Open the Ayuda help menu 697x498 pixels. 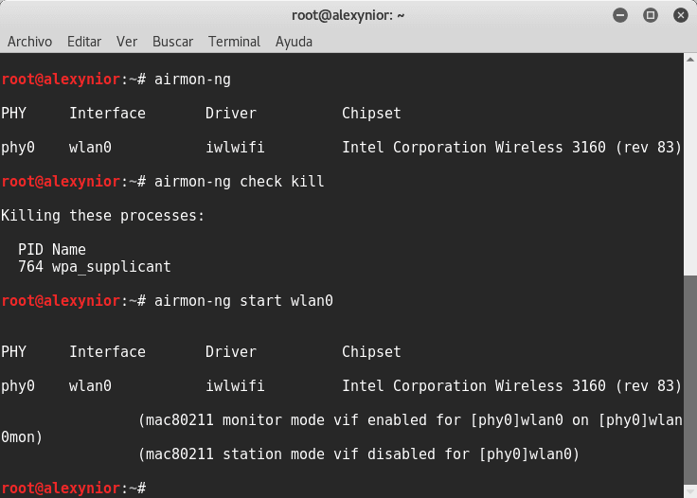coord(294,42)
